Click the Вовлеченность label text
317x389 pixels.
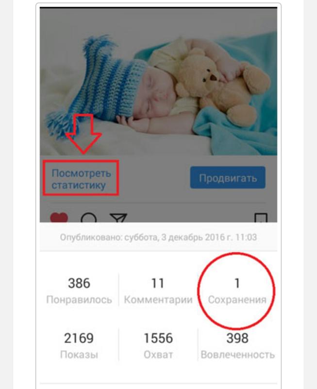point(237,355)
